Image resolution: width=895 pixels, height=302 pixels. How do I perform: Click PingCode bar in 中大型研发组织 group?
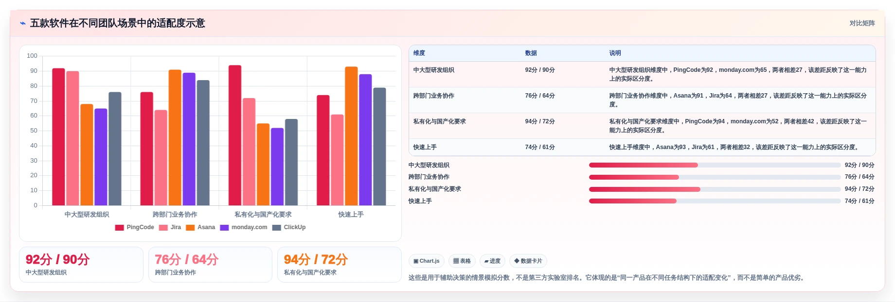[x=58, y=137]
